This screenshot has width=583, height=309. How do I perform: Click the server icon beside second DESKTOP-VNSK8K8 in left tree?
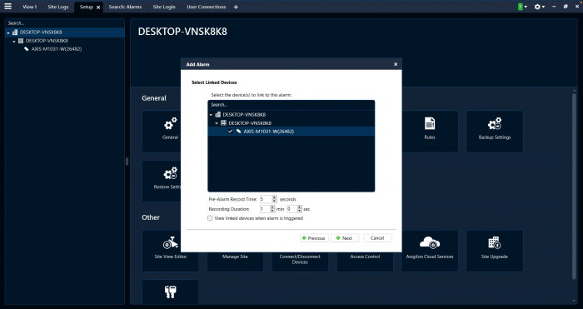tap(21, 41)
